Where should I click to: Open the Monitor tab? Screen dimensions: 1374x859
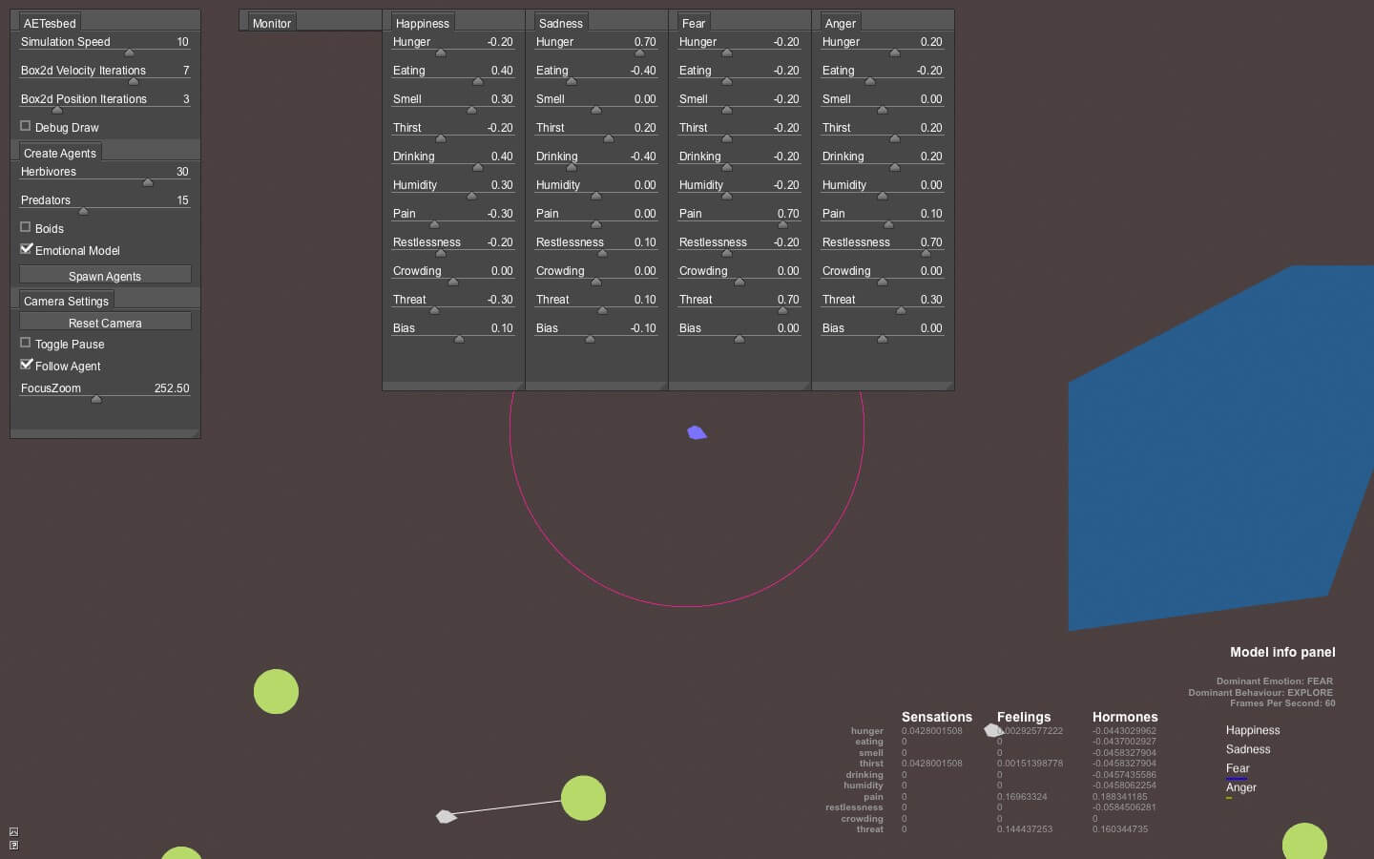[x=272, y=23]
